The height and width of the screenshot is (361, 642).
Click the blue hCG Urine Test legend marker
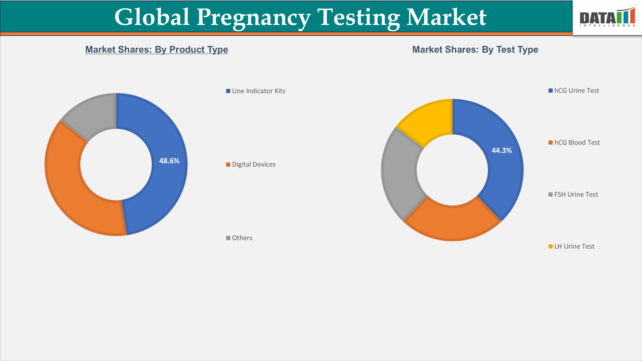[x=551, y=90]
